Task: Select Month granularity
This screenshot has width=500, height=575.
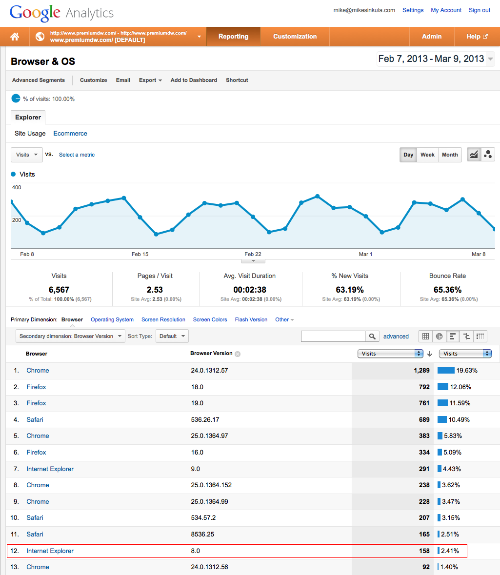Action: pos(450,155)
